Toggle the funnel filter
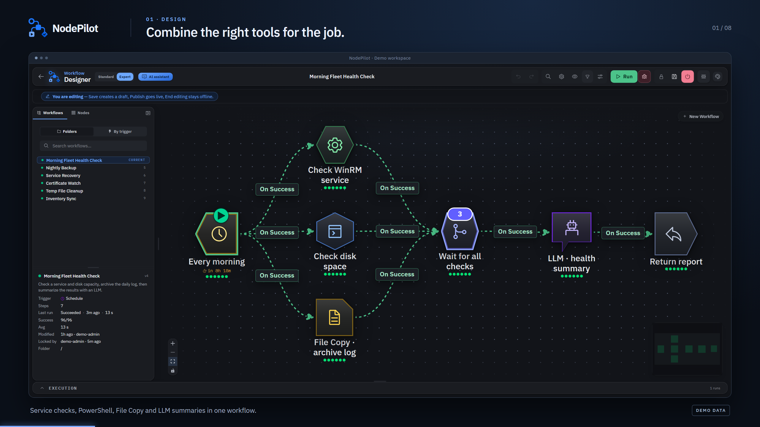 tap(587, 77)
